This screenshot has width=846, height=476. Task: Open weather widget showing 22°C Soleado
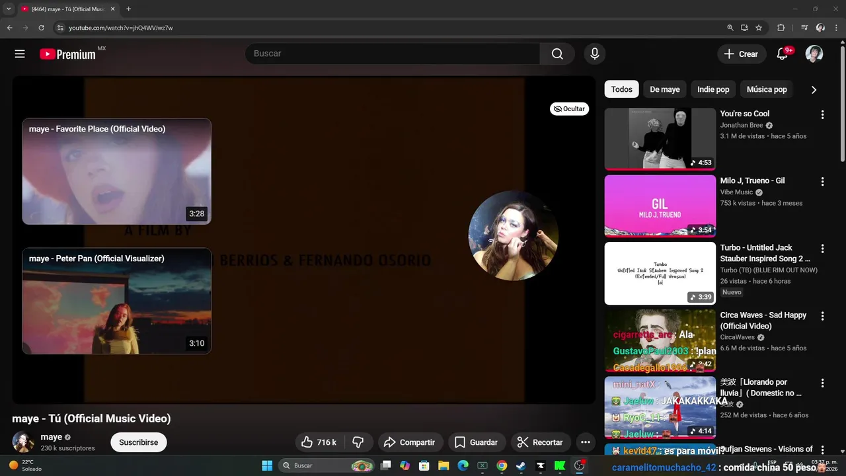pos(25,465)
